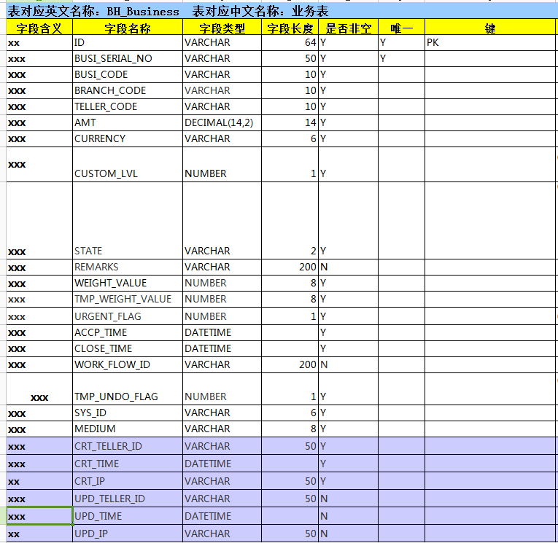Image resolution: width=558 pixels, height=543 pixels.
Task: Select the MEDIUM cell
Action: tap(128, 429)
